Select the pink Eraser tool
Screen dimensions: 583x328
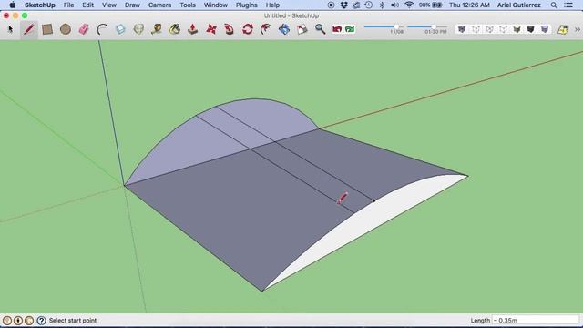pyautogui.click(x=84, y=29)
